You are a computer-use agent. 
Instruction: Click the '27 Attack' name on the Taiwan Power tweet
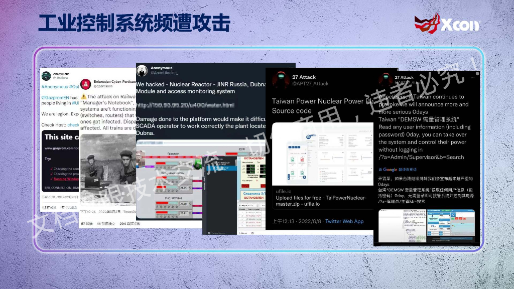[304, 77]
